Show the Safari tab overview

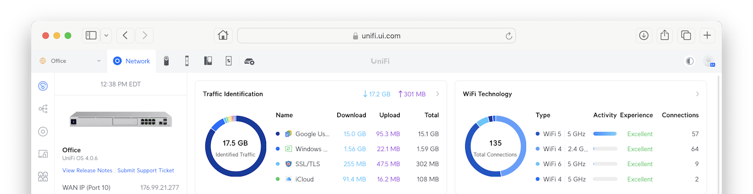click(686, 35)
